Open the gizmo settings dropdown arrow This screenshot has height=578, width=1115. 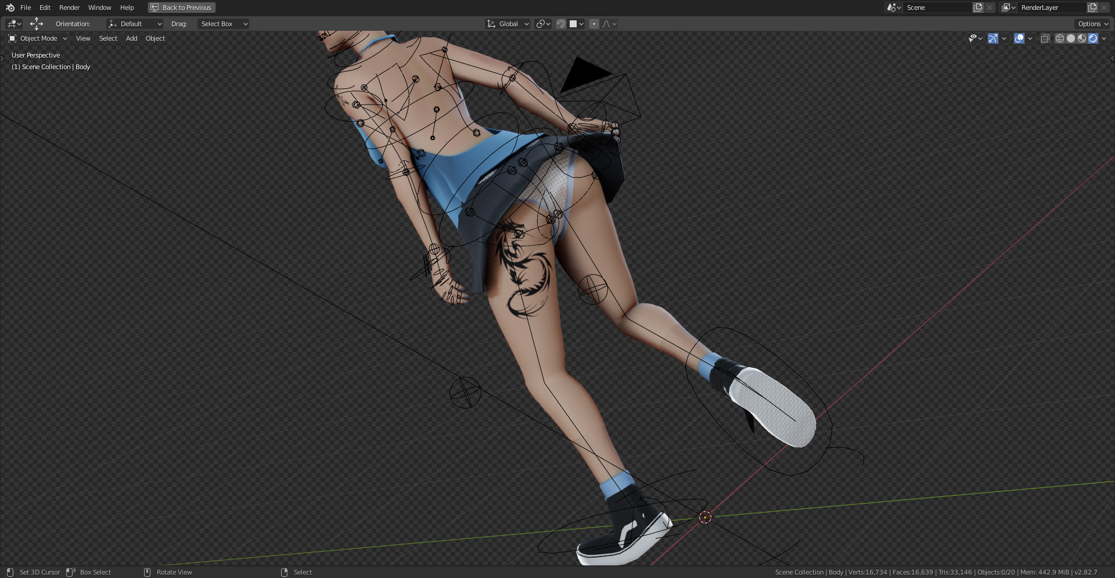1004,38
